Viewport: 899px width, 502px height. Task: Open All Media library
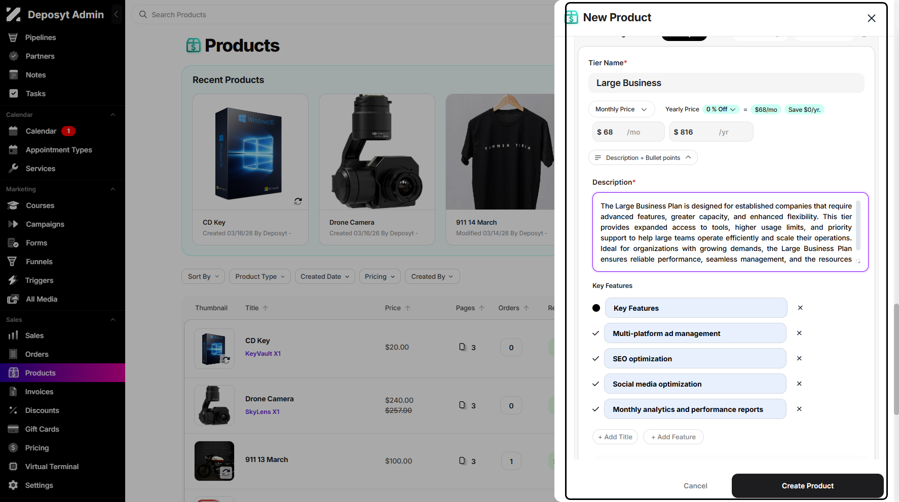[x=42, y=299]
